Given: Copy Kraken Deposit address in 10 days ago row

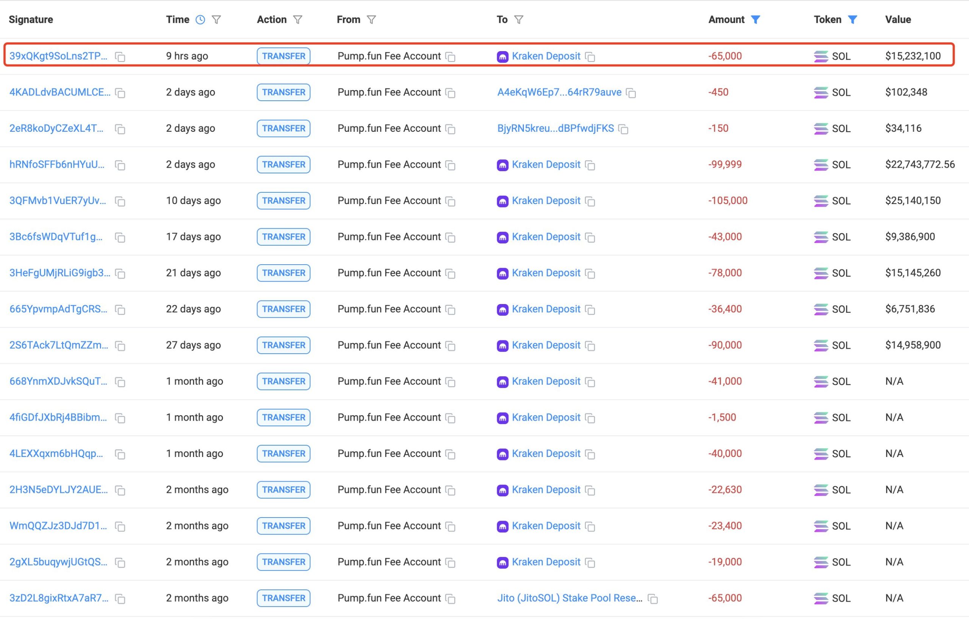Looking at the screenshot, I should coord(590,201).
